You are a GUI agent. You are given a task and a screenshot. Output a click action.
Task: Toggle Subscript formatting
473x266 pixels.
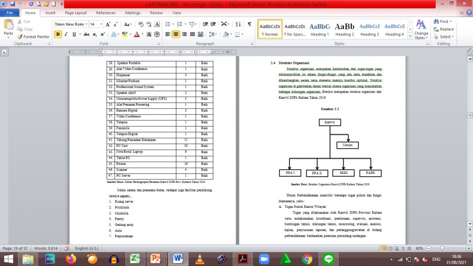(x=95, y=34)
